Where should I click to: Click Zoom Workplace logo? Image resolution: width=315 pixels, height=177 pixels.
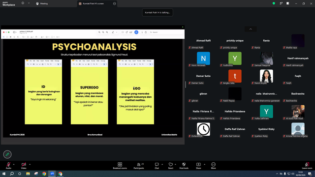click(x=9, y=3)
